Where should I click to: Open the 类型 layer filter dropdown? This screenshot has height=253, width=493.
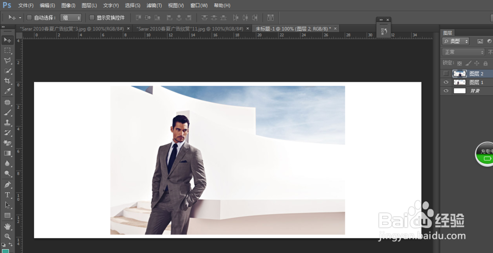point(456,41)
